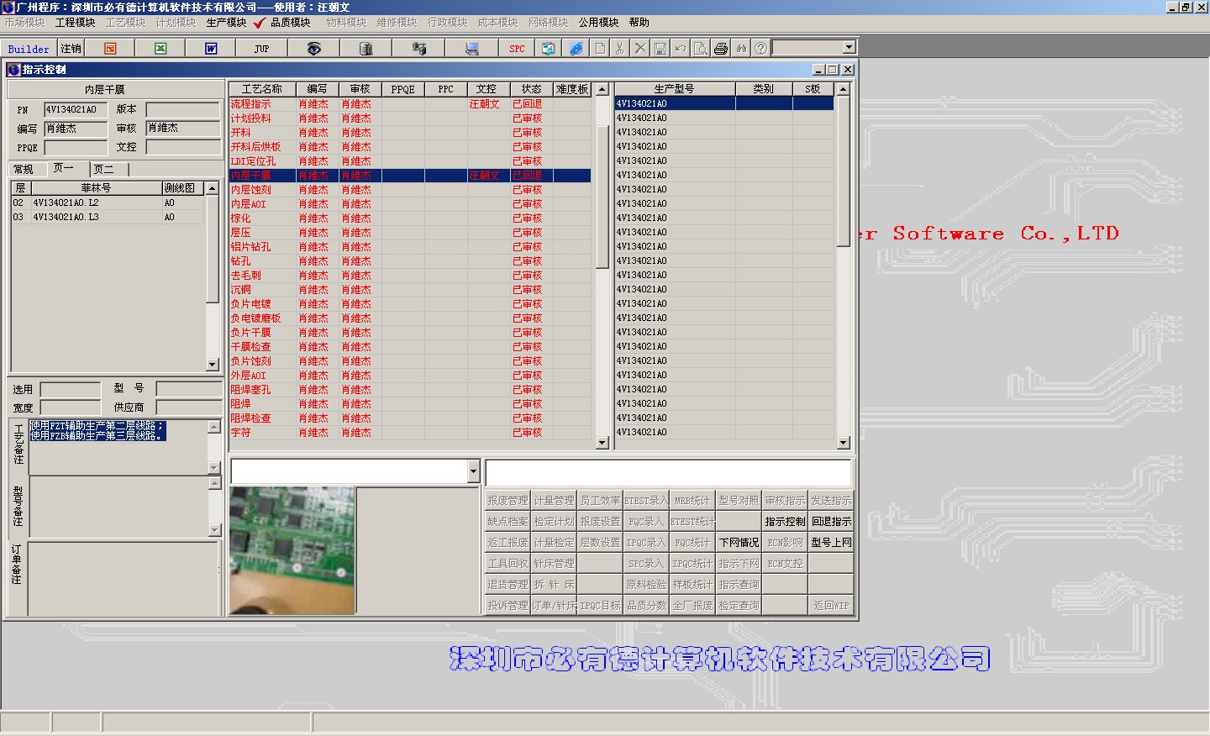Open the 帮助 menu

pyautogui.click(x=639, y=23)
